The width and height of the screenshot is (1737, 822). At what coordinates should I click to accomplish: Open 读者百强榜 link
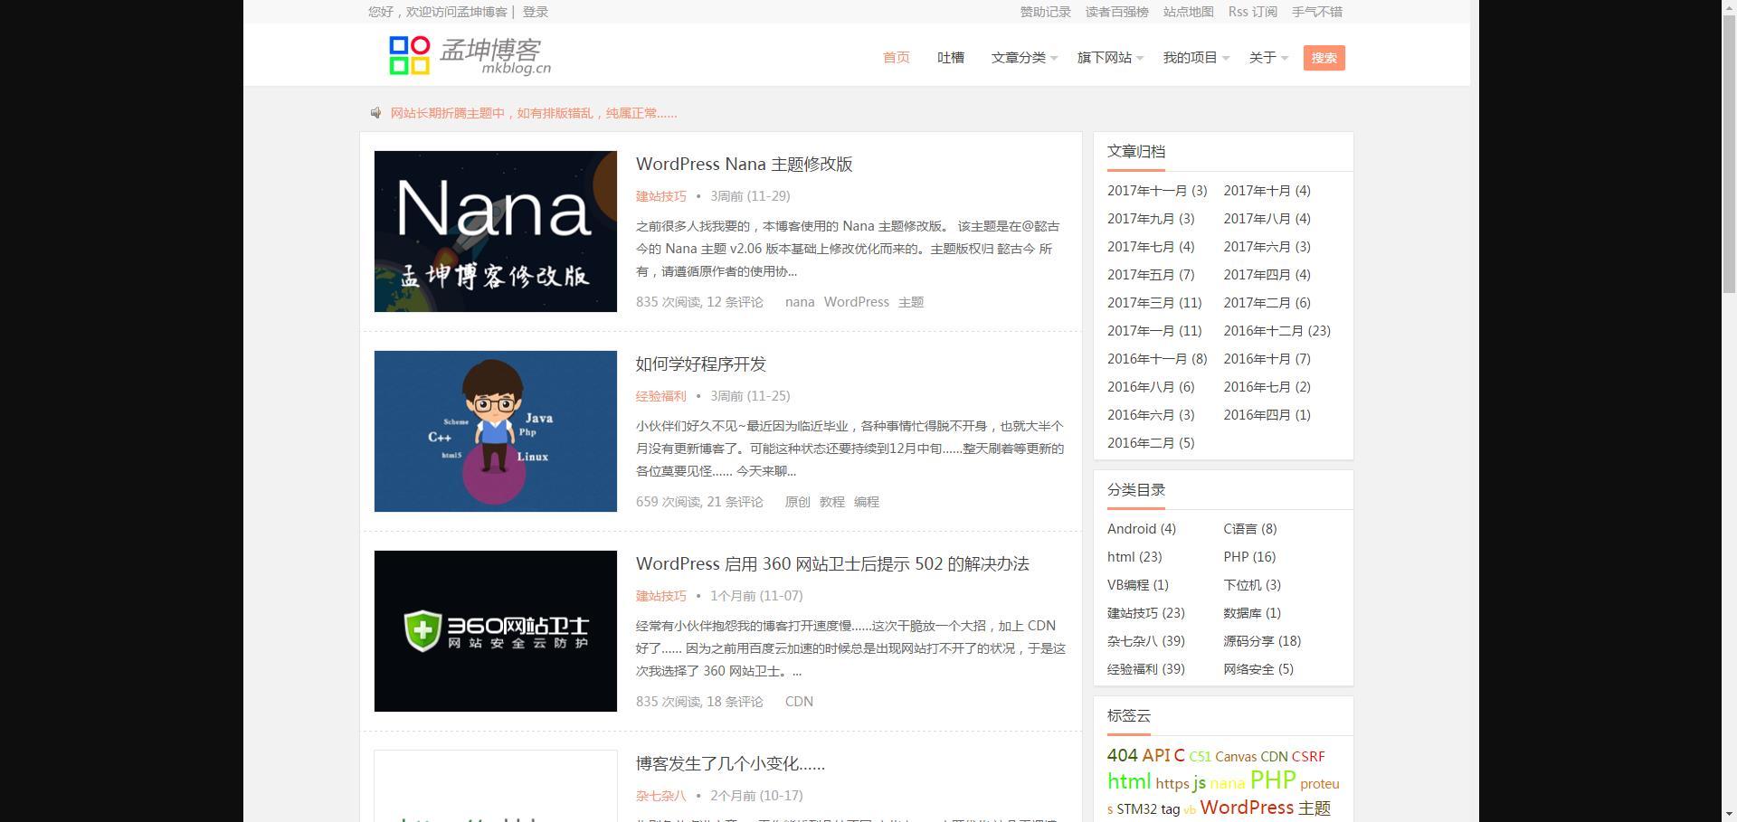(x=1116, y=12)
